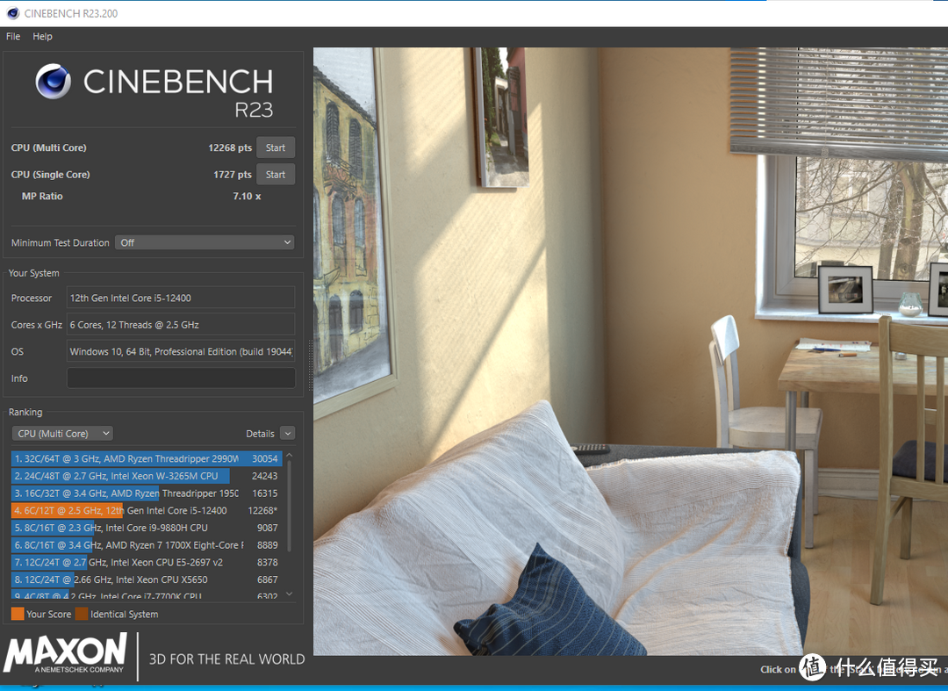Click the ranking list scroll up arrow

coord(289,455)
